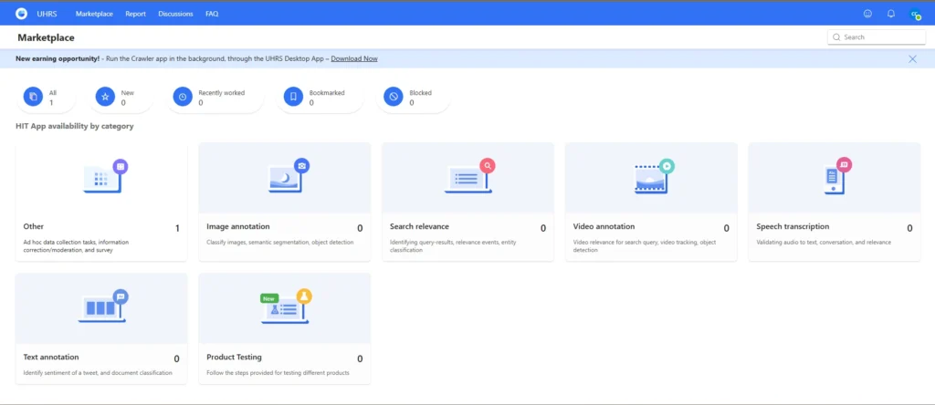Open the Speech transcription title
935x405 pixels.
(x=793, y=226)
